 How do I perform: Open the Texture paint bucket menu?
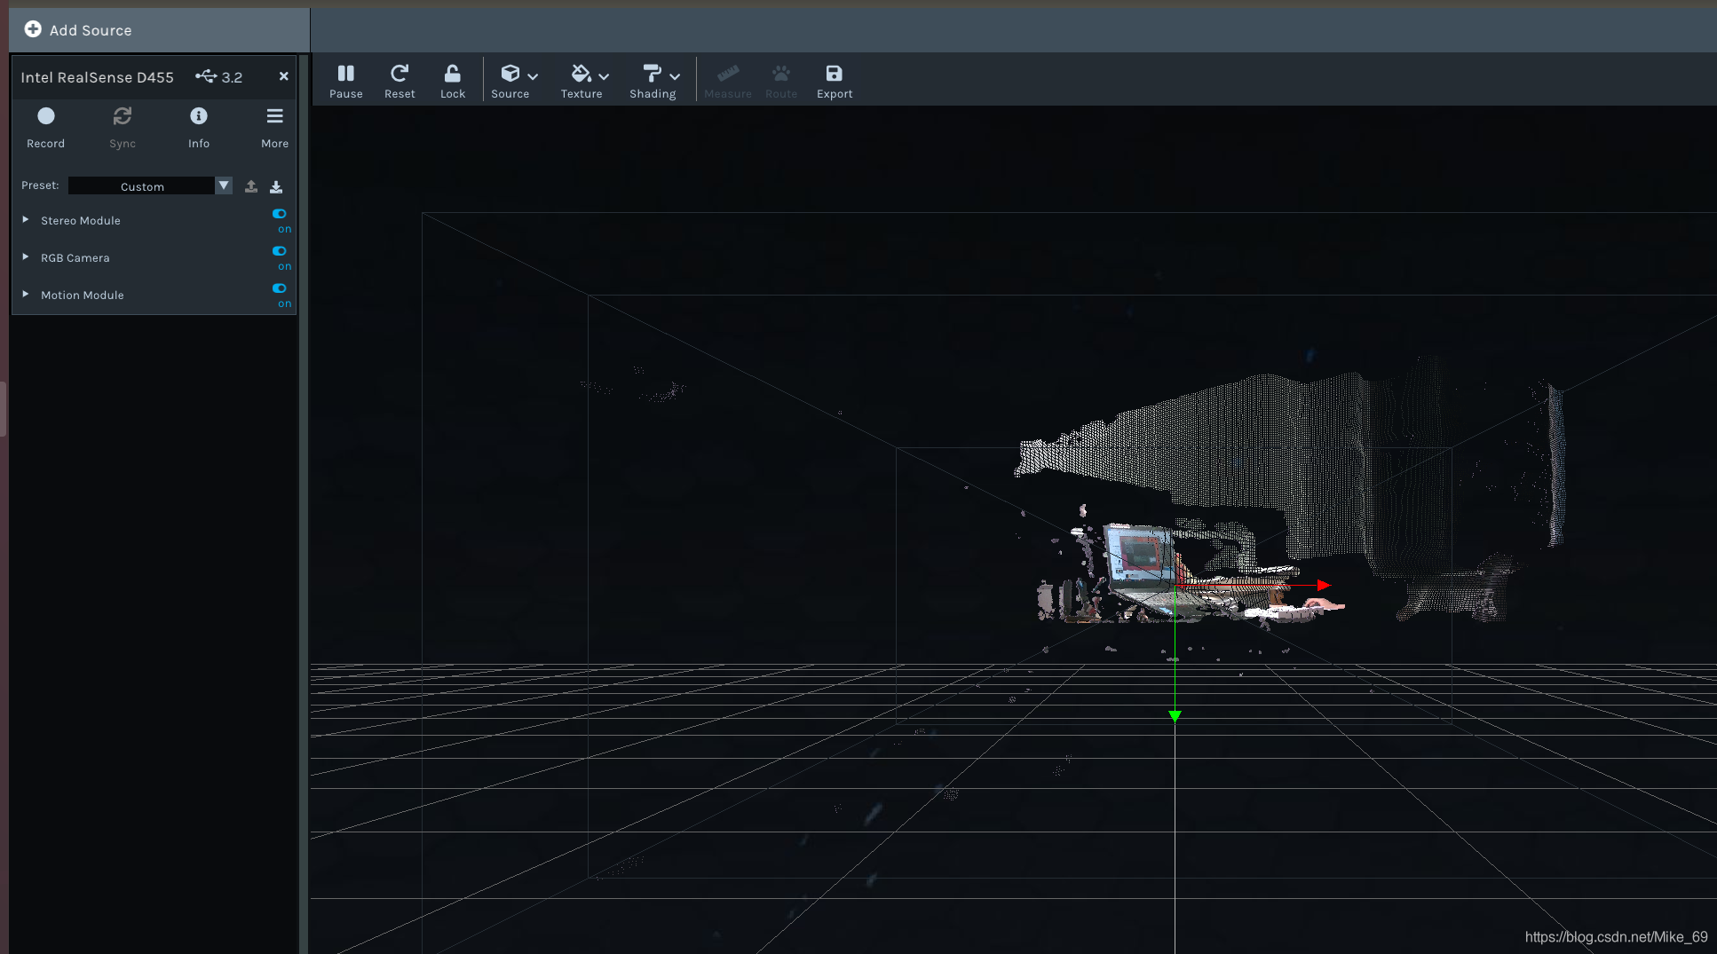(x=581, y=74)
